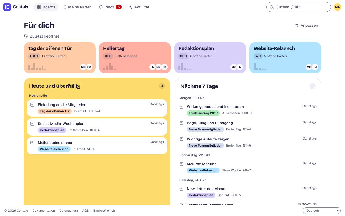Open the Deutsch language dropdown
The height and width of the screenshot is (216, 345).
(322, 211)
